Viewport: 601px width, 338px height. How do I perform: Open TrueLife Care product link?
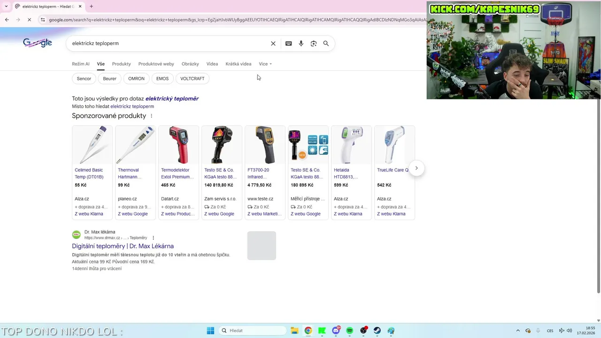393,170
